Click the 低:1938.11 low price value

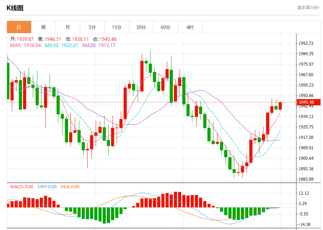tap(77, 39)
